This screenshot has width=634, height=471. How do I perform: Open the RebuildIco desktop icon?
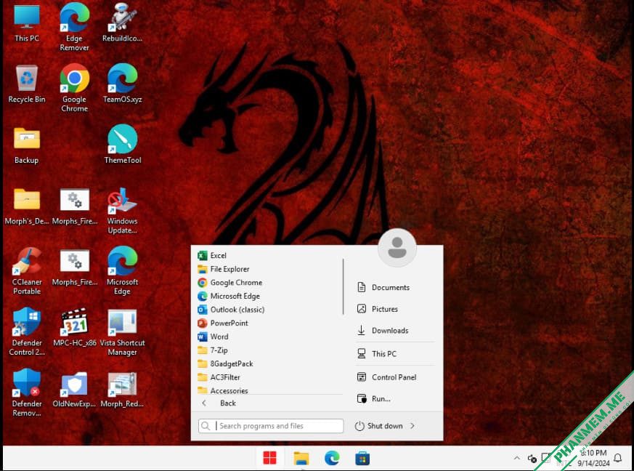pos(122,23)
